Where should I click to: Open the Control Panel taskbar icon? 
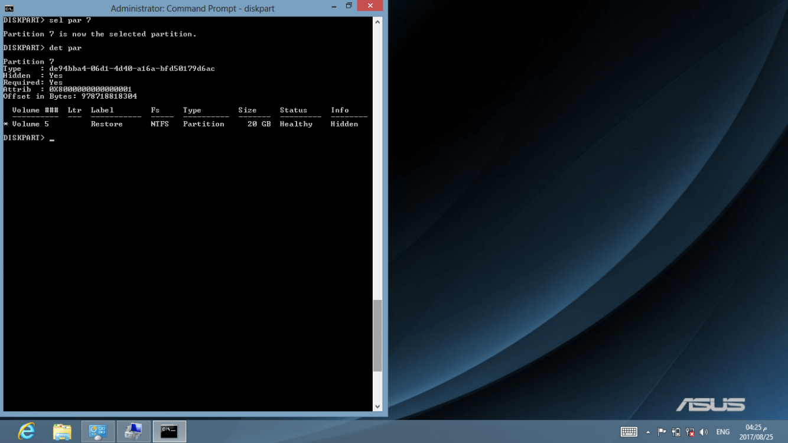98,432
